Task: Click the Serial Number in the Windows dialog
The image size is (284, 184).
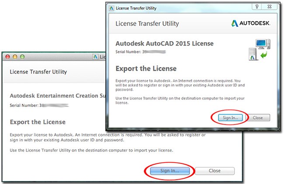Action: click(141, 52)
